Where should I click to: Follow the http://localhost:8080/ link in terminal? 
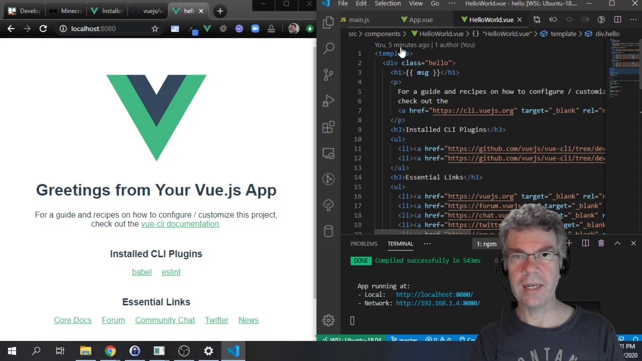tap(434, 294)
